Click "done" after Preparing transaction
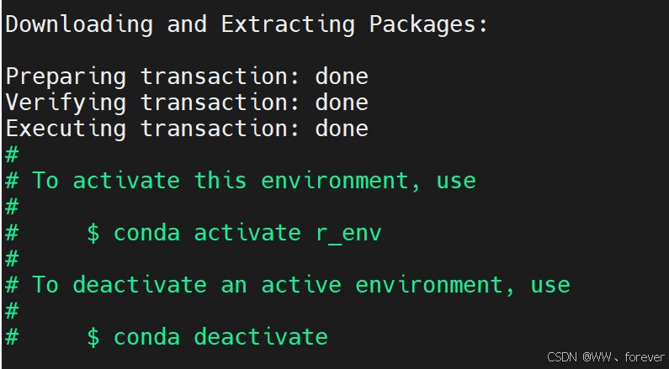669x369 pixels. pyautogui.click(x=342, y=76)
